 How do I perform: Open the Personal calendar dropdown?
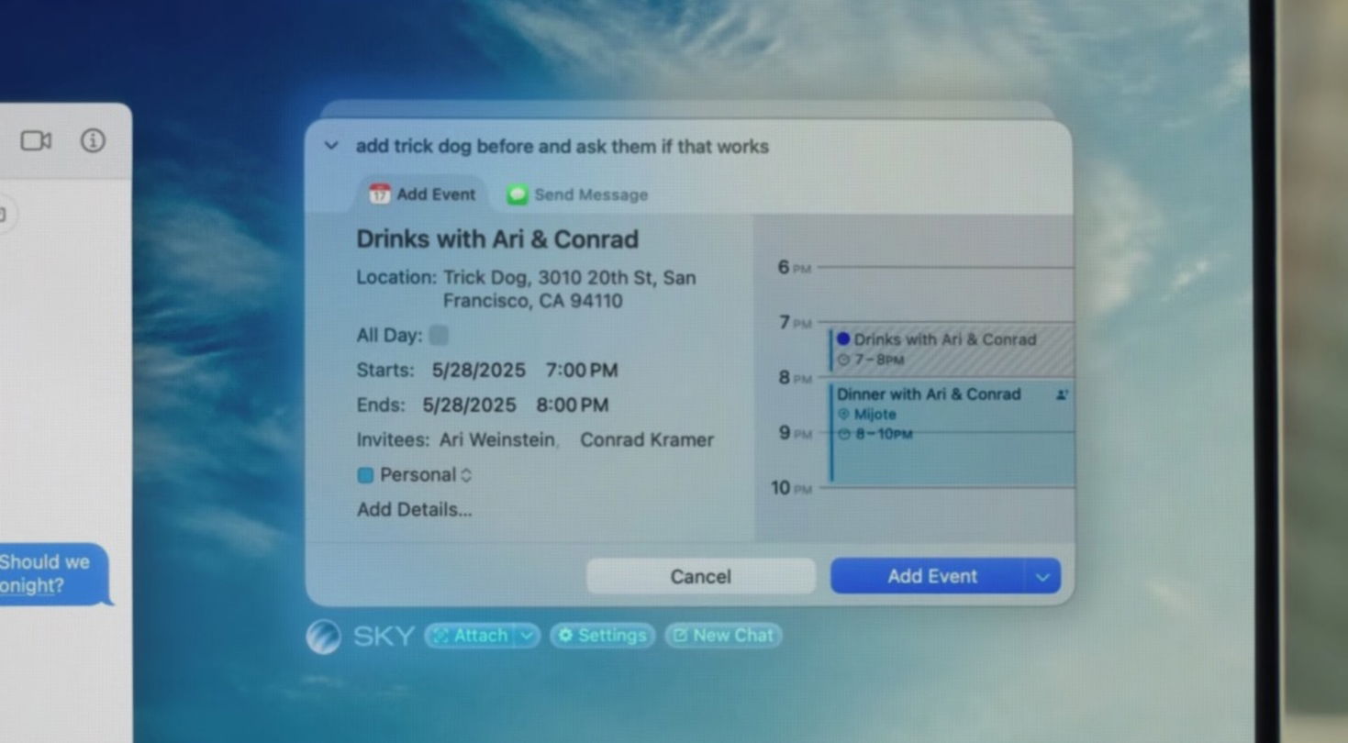pos(427,475)
